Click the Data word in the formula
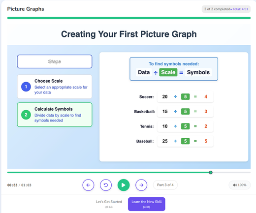 pos(144,72)
